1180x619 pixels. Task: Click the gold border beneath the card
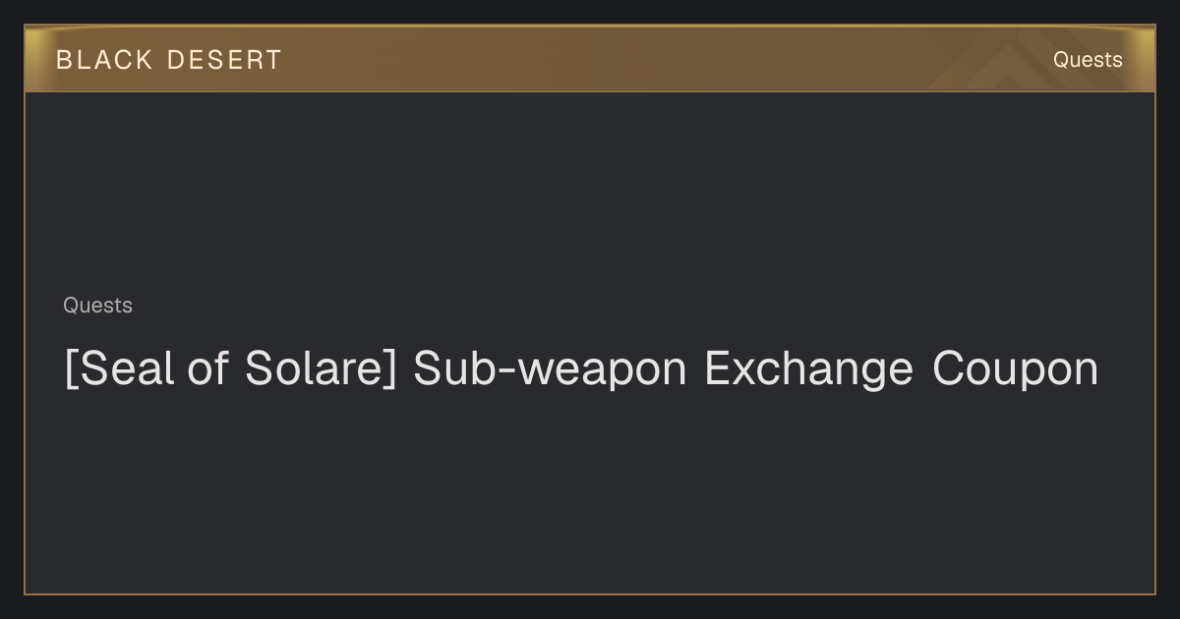tap(590, 593)
